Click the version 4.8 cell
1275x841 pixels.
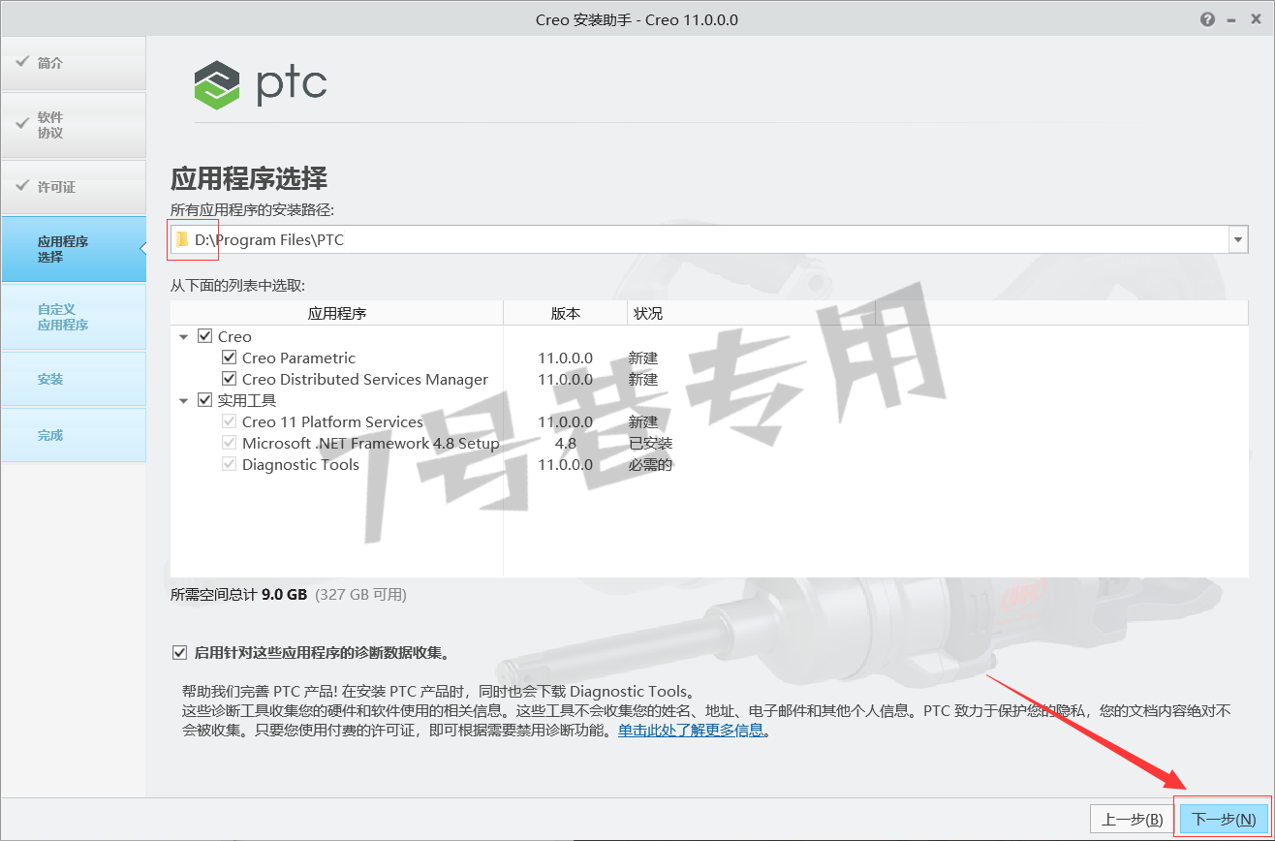point(566,443)
